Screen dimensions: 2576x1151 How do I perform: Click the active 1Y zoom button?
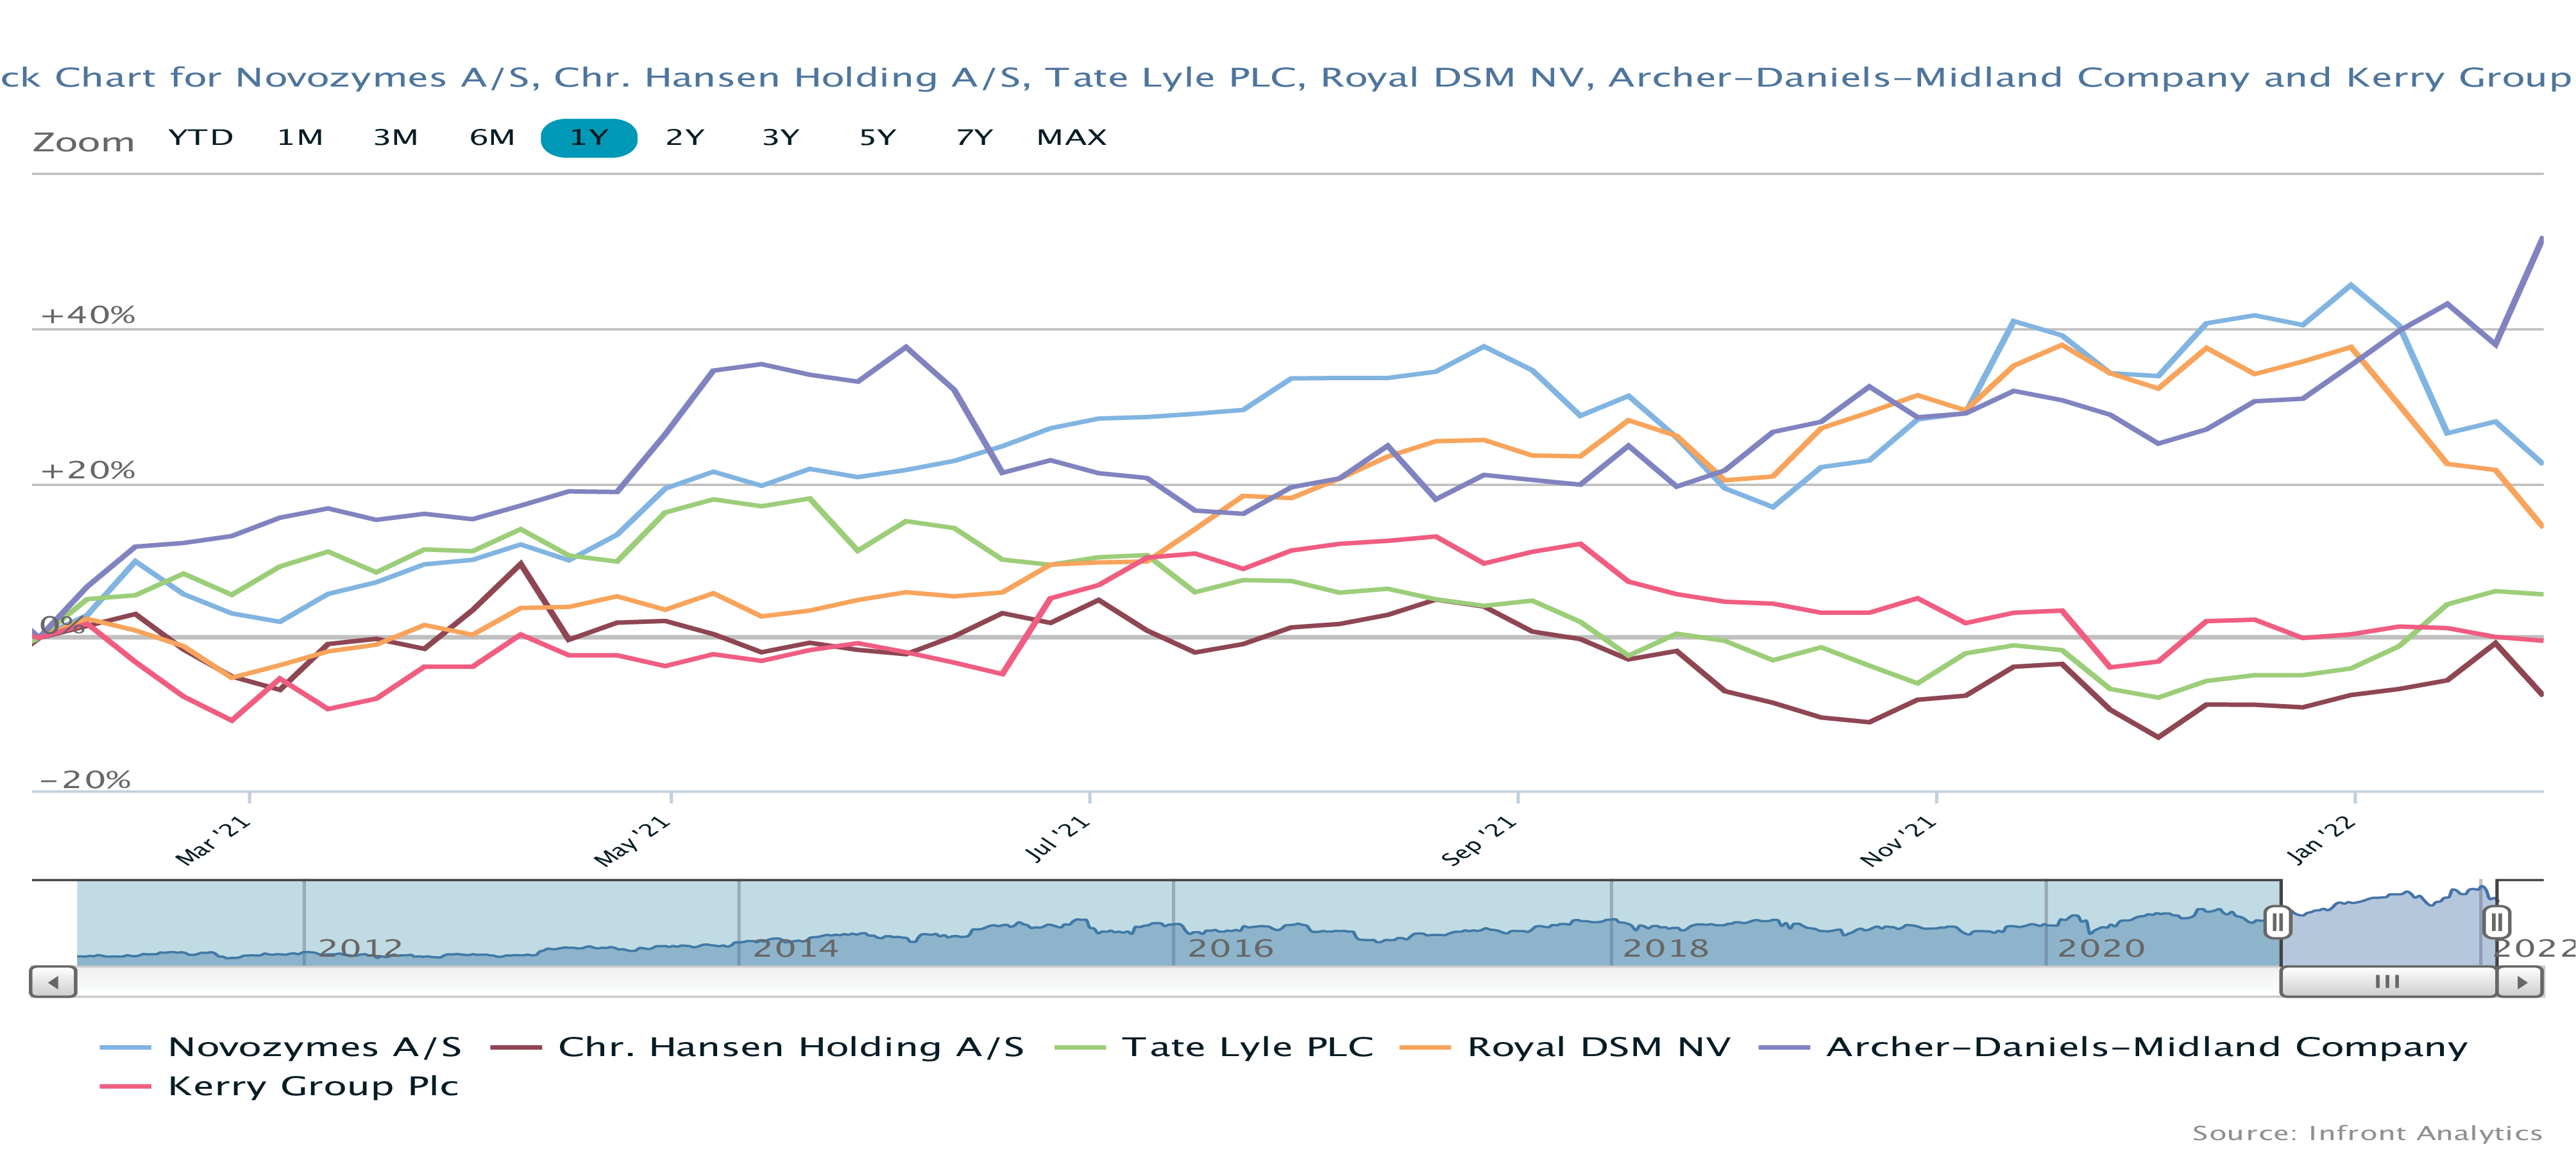tap(589, 138)
